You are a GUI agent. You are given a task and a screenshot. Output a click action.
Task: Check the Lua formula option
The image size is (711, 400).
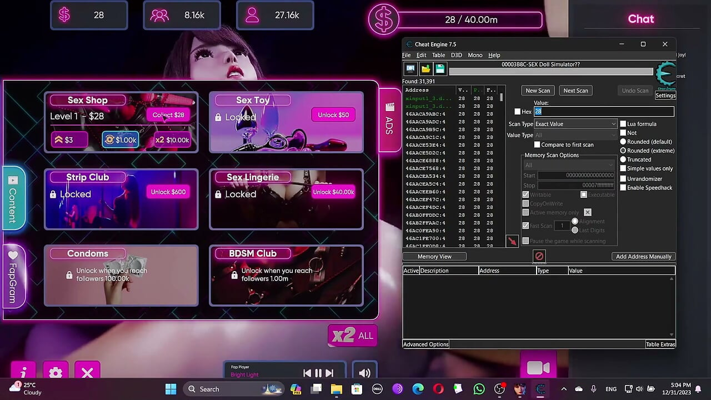(623, 124)
